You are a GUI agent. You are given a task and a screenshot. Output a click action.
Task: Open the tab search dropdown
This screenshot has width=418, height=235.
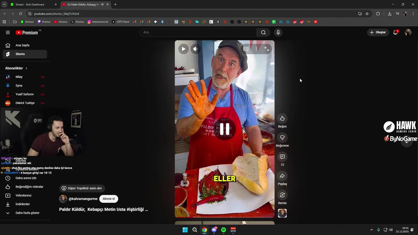(x=4, y=5)
